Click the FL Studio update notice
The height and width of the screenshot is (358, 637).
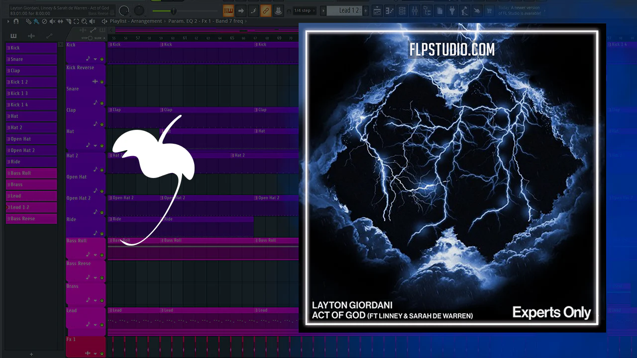pyautogui.click(x=520, y=10)
